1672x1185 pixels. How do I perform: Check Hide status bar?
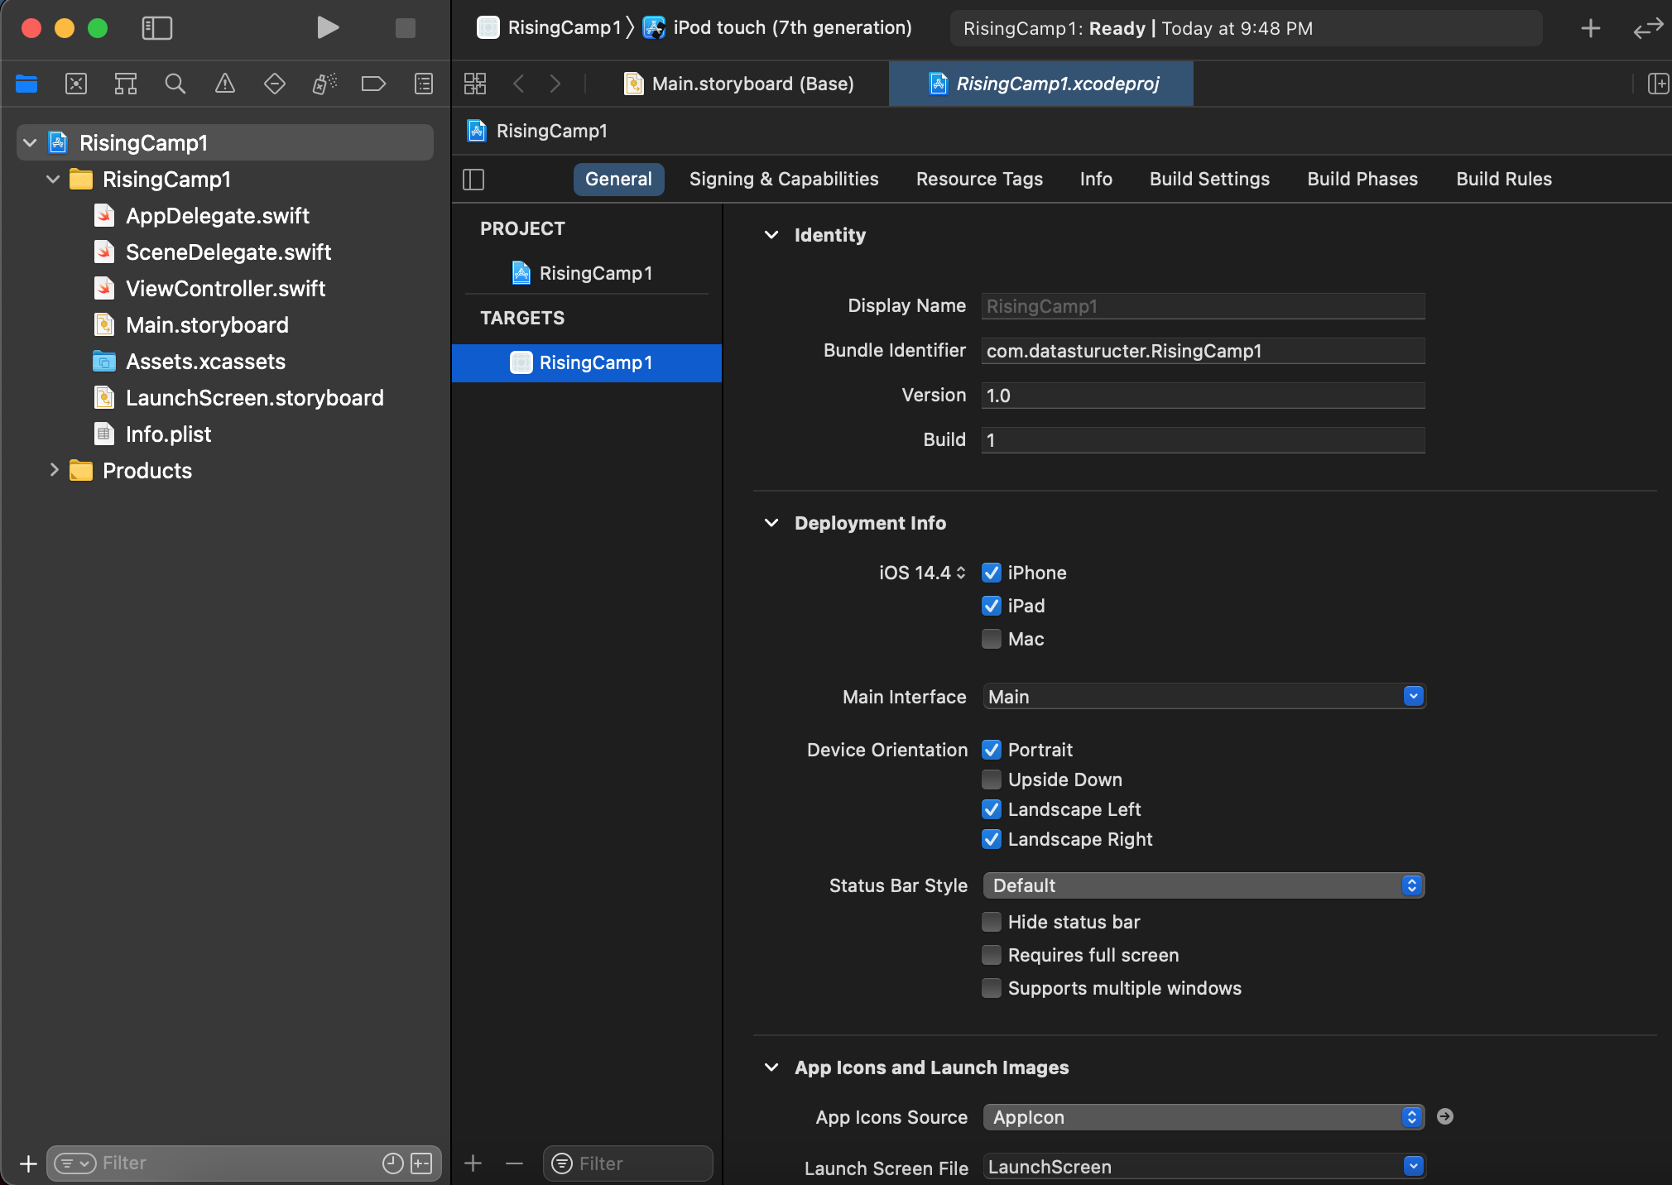(x=991, y=922)
